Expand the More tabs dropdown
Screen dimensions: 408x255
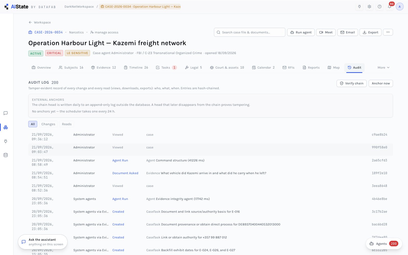pos(384,68)
